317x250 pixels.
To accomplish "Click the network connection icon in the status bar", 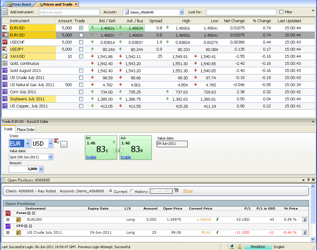I will point(232,247).
